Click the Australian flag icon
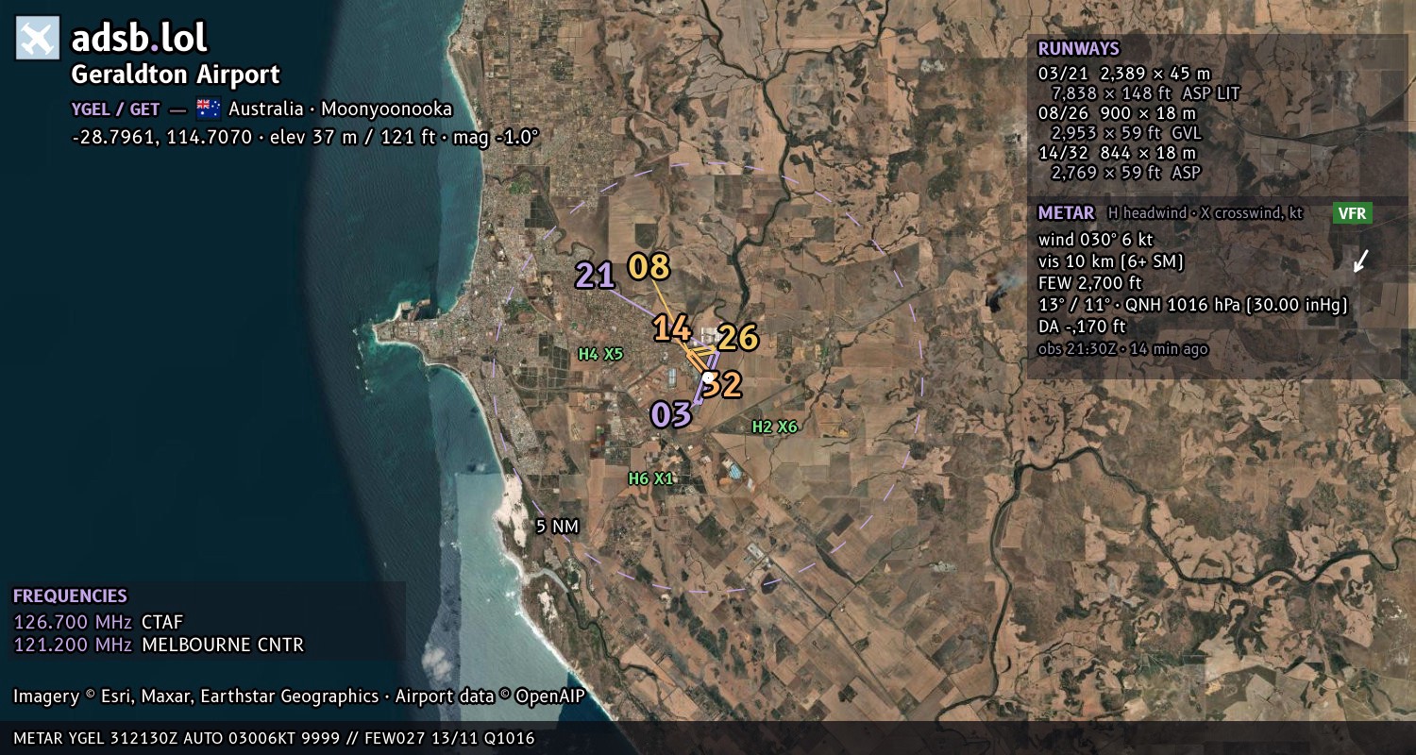The width and height of the screenshot is (1416, 755). (x=208, y=109)
